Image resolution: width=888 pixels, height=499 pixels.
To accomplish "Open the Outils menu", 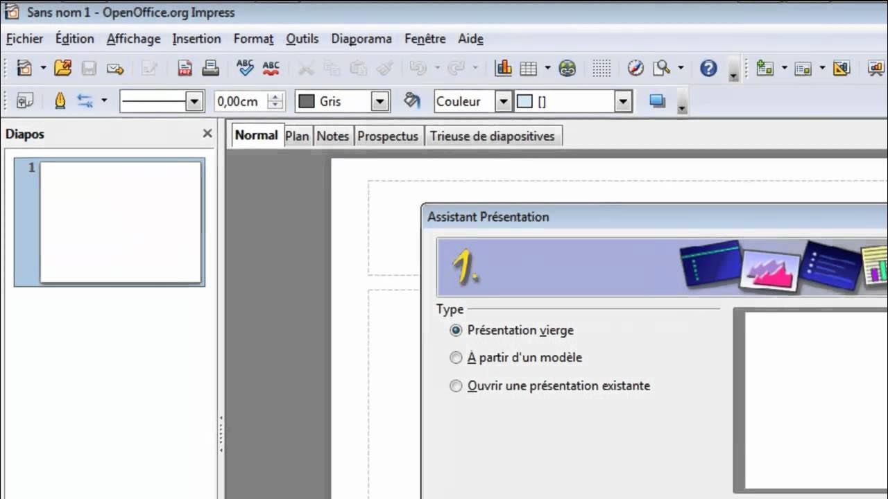I will coord(302,39).
